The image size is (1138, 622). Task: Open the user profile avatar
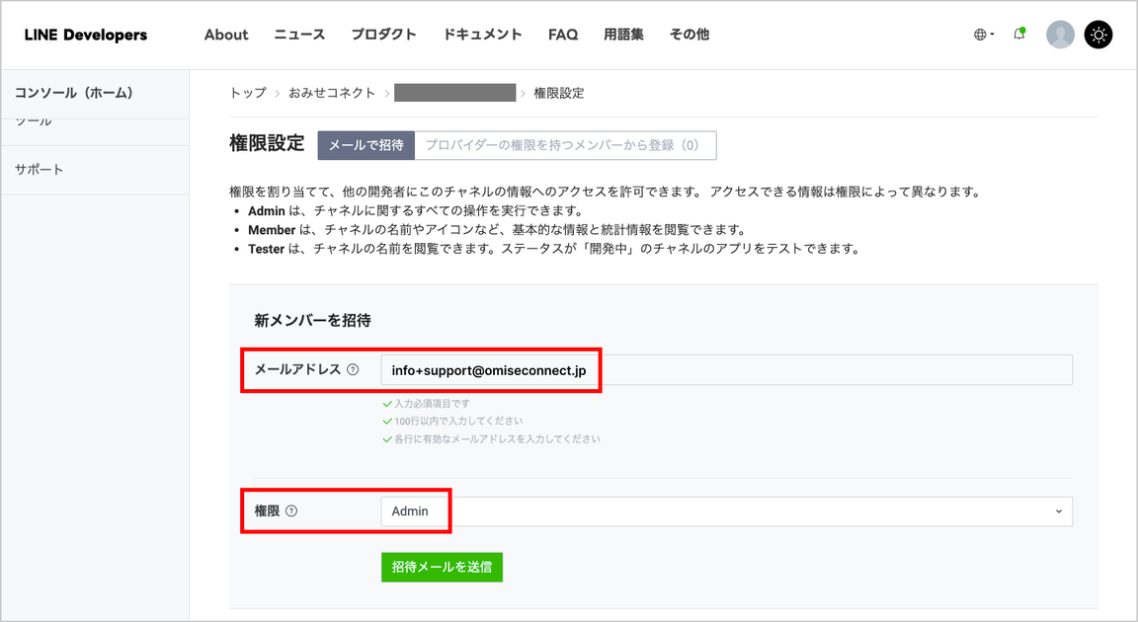tap(1060, 35)
